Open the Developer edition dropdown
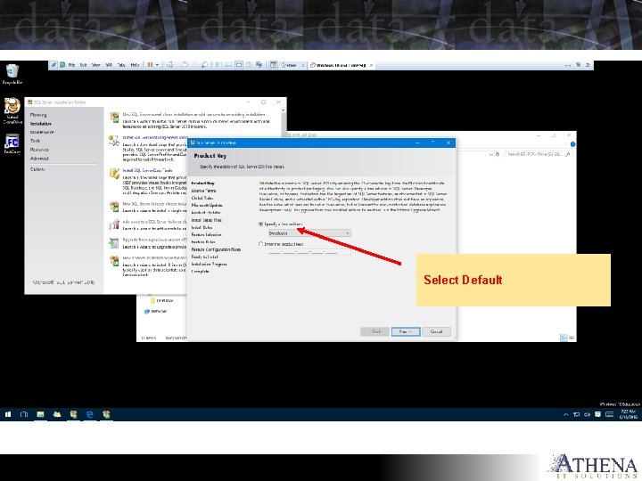Viewport: 642px width, 481px height. (x=309, y=233)
